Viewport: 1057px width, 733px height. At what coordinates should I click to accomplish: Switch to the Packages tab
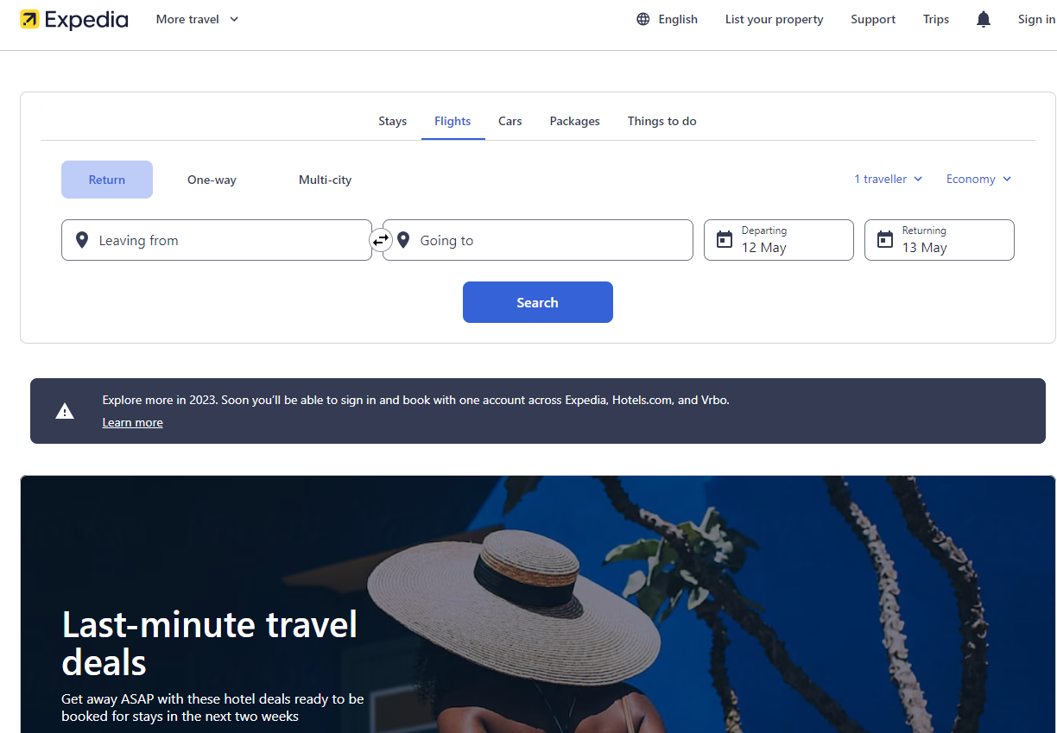tap(574, 121)
